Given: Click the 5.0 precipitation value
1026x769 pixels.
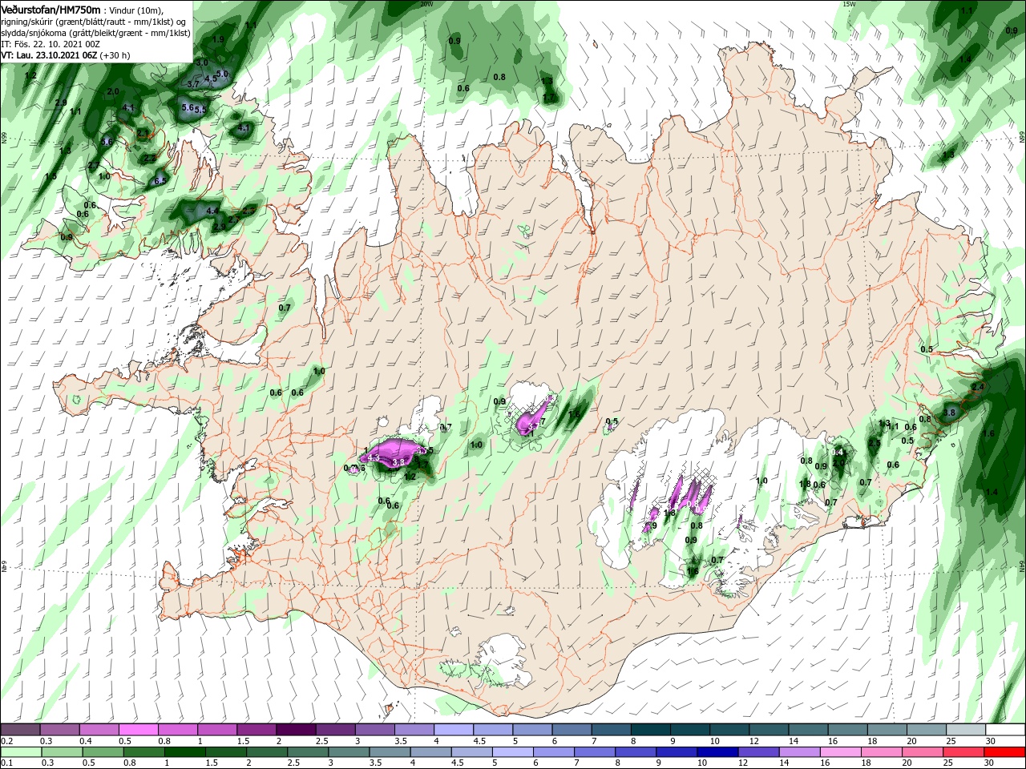Looking at the screenshot, I should 223,74.
